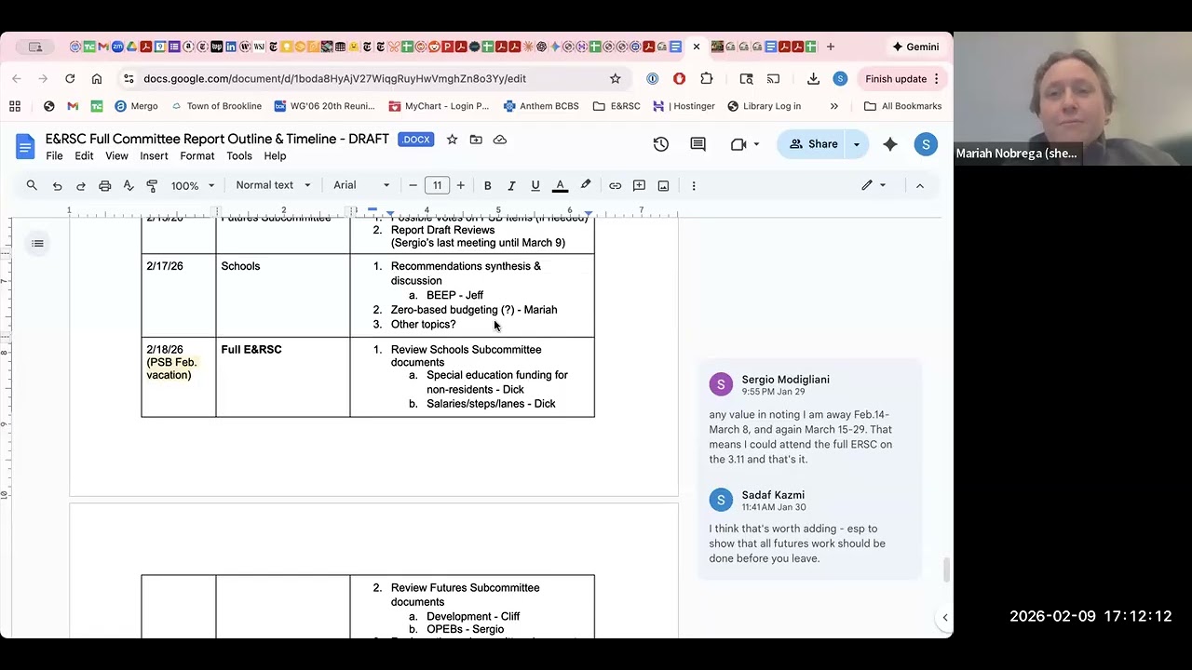1192x670 pixels.
Task: Open the Chrome downloads icon
Action: click(813, 79)
